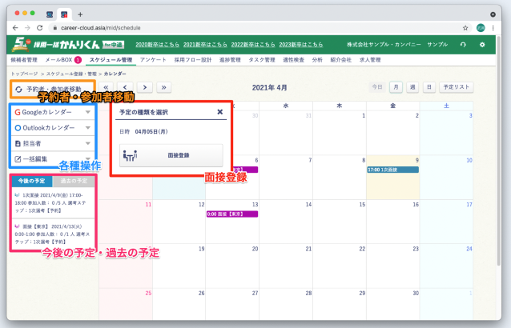Click the 面接登録 button
Image resolution: width=511 pixels, height=328 pixels.
point(171,155)
